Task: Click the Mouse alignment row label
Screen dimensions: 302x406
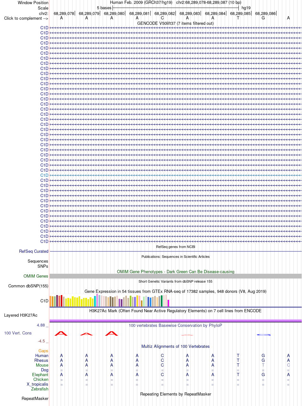Action: coord(42,365)
